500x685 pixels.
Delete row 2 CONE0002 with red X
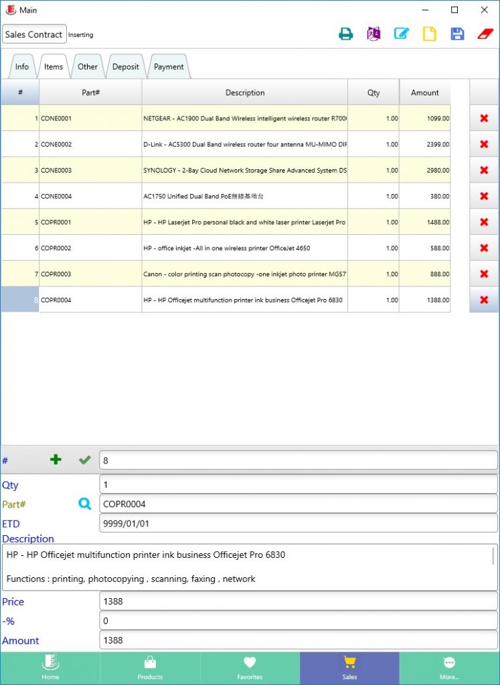(484, 144)
